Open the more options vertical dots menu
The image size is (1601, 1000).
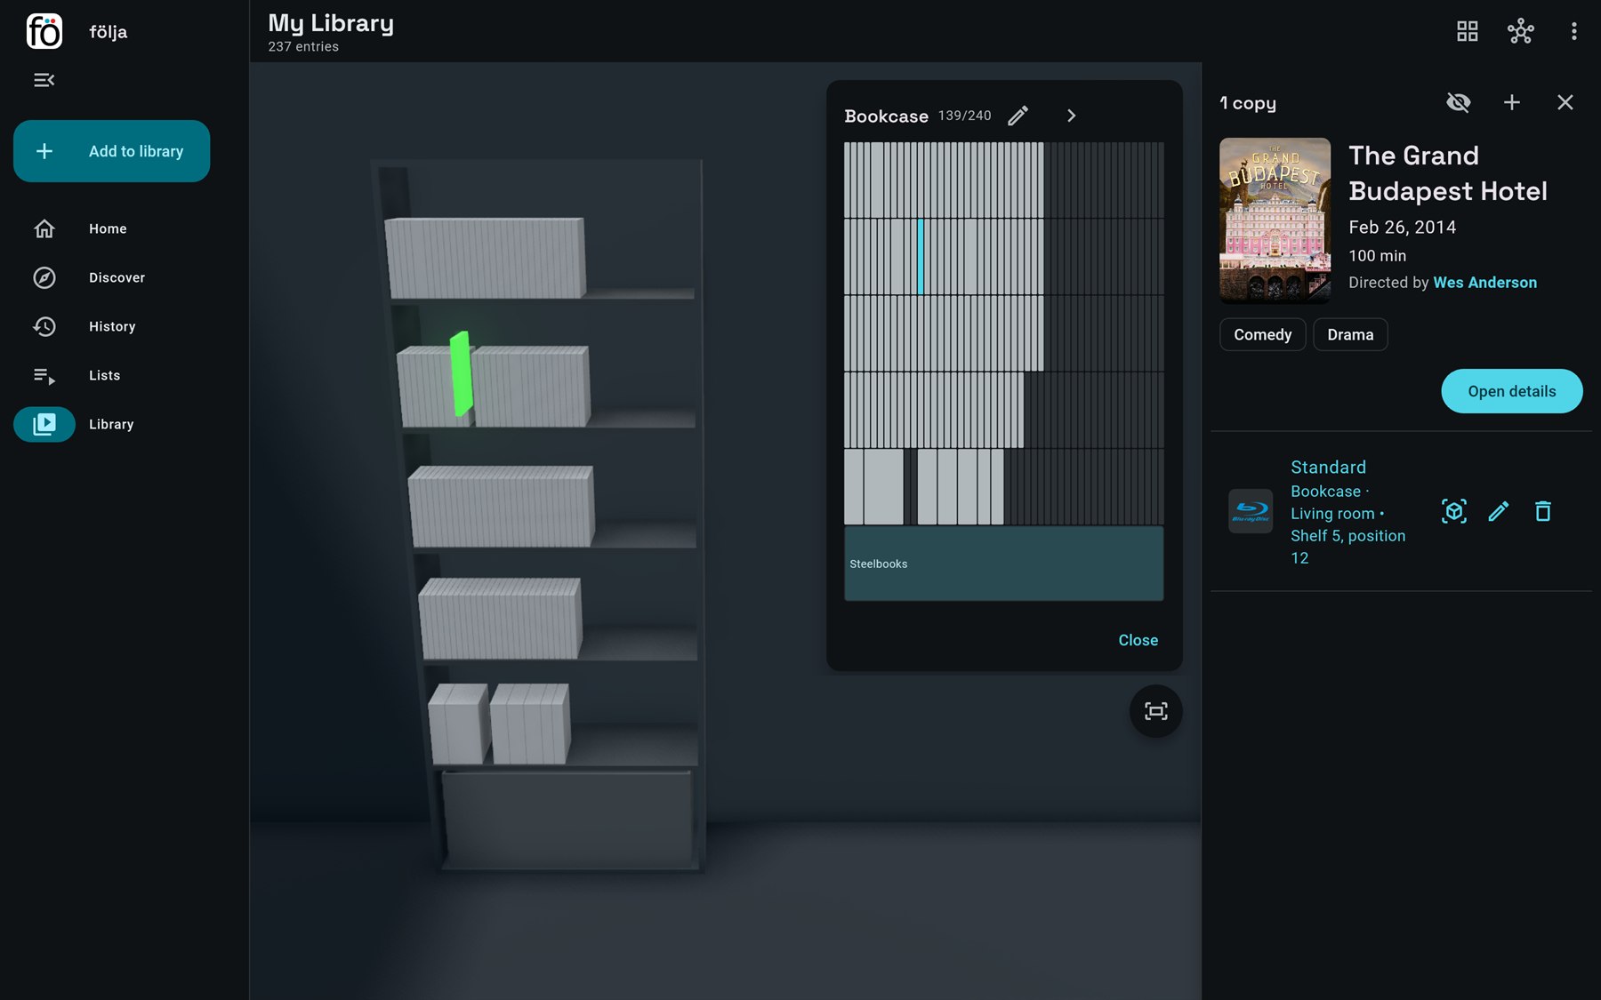(1574, 31)
